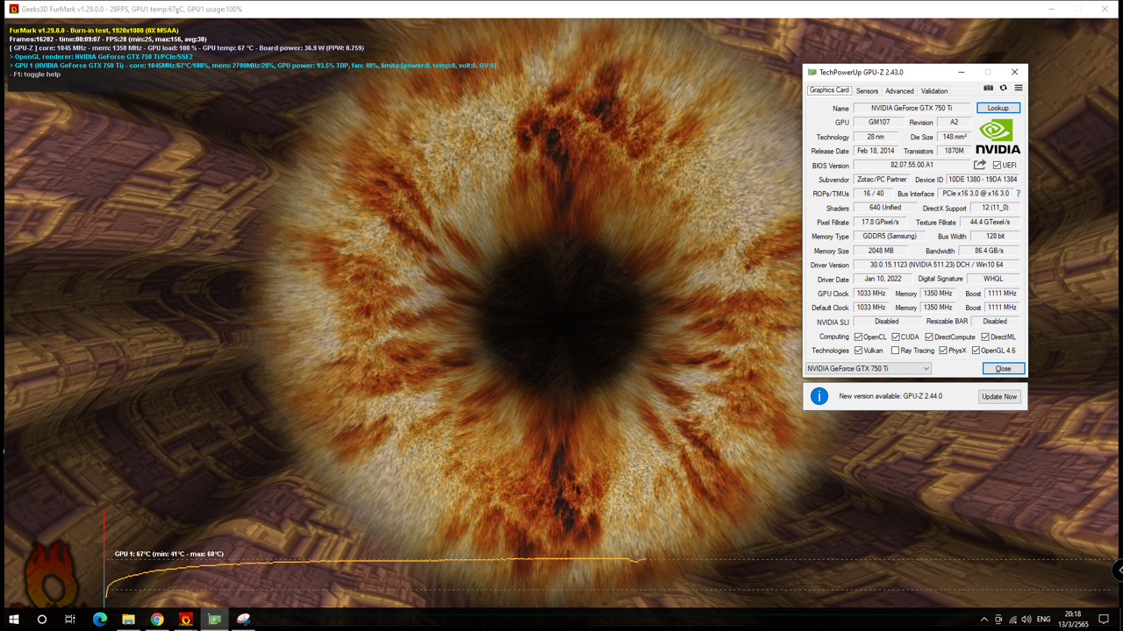
Task: Open the Advanced tab
Action: (899, 91)
